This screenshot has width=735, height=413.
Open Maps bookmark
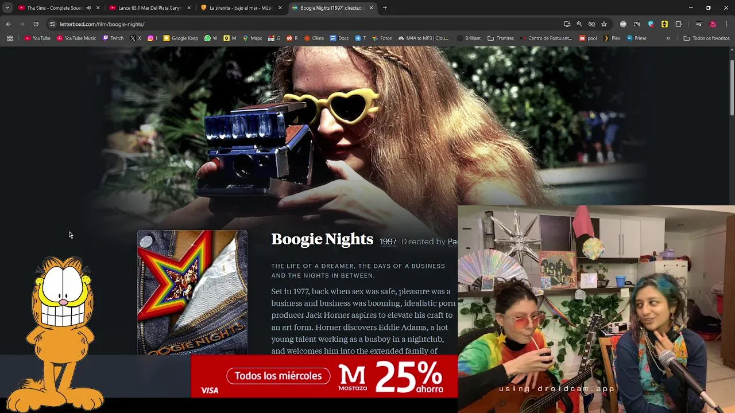[252, 38]
